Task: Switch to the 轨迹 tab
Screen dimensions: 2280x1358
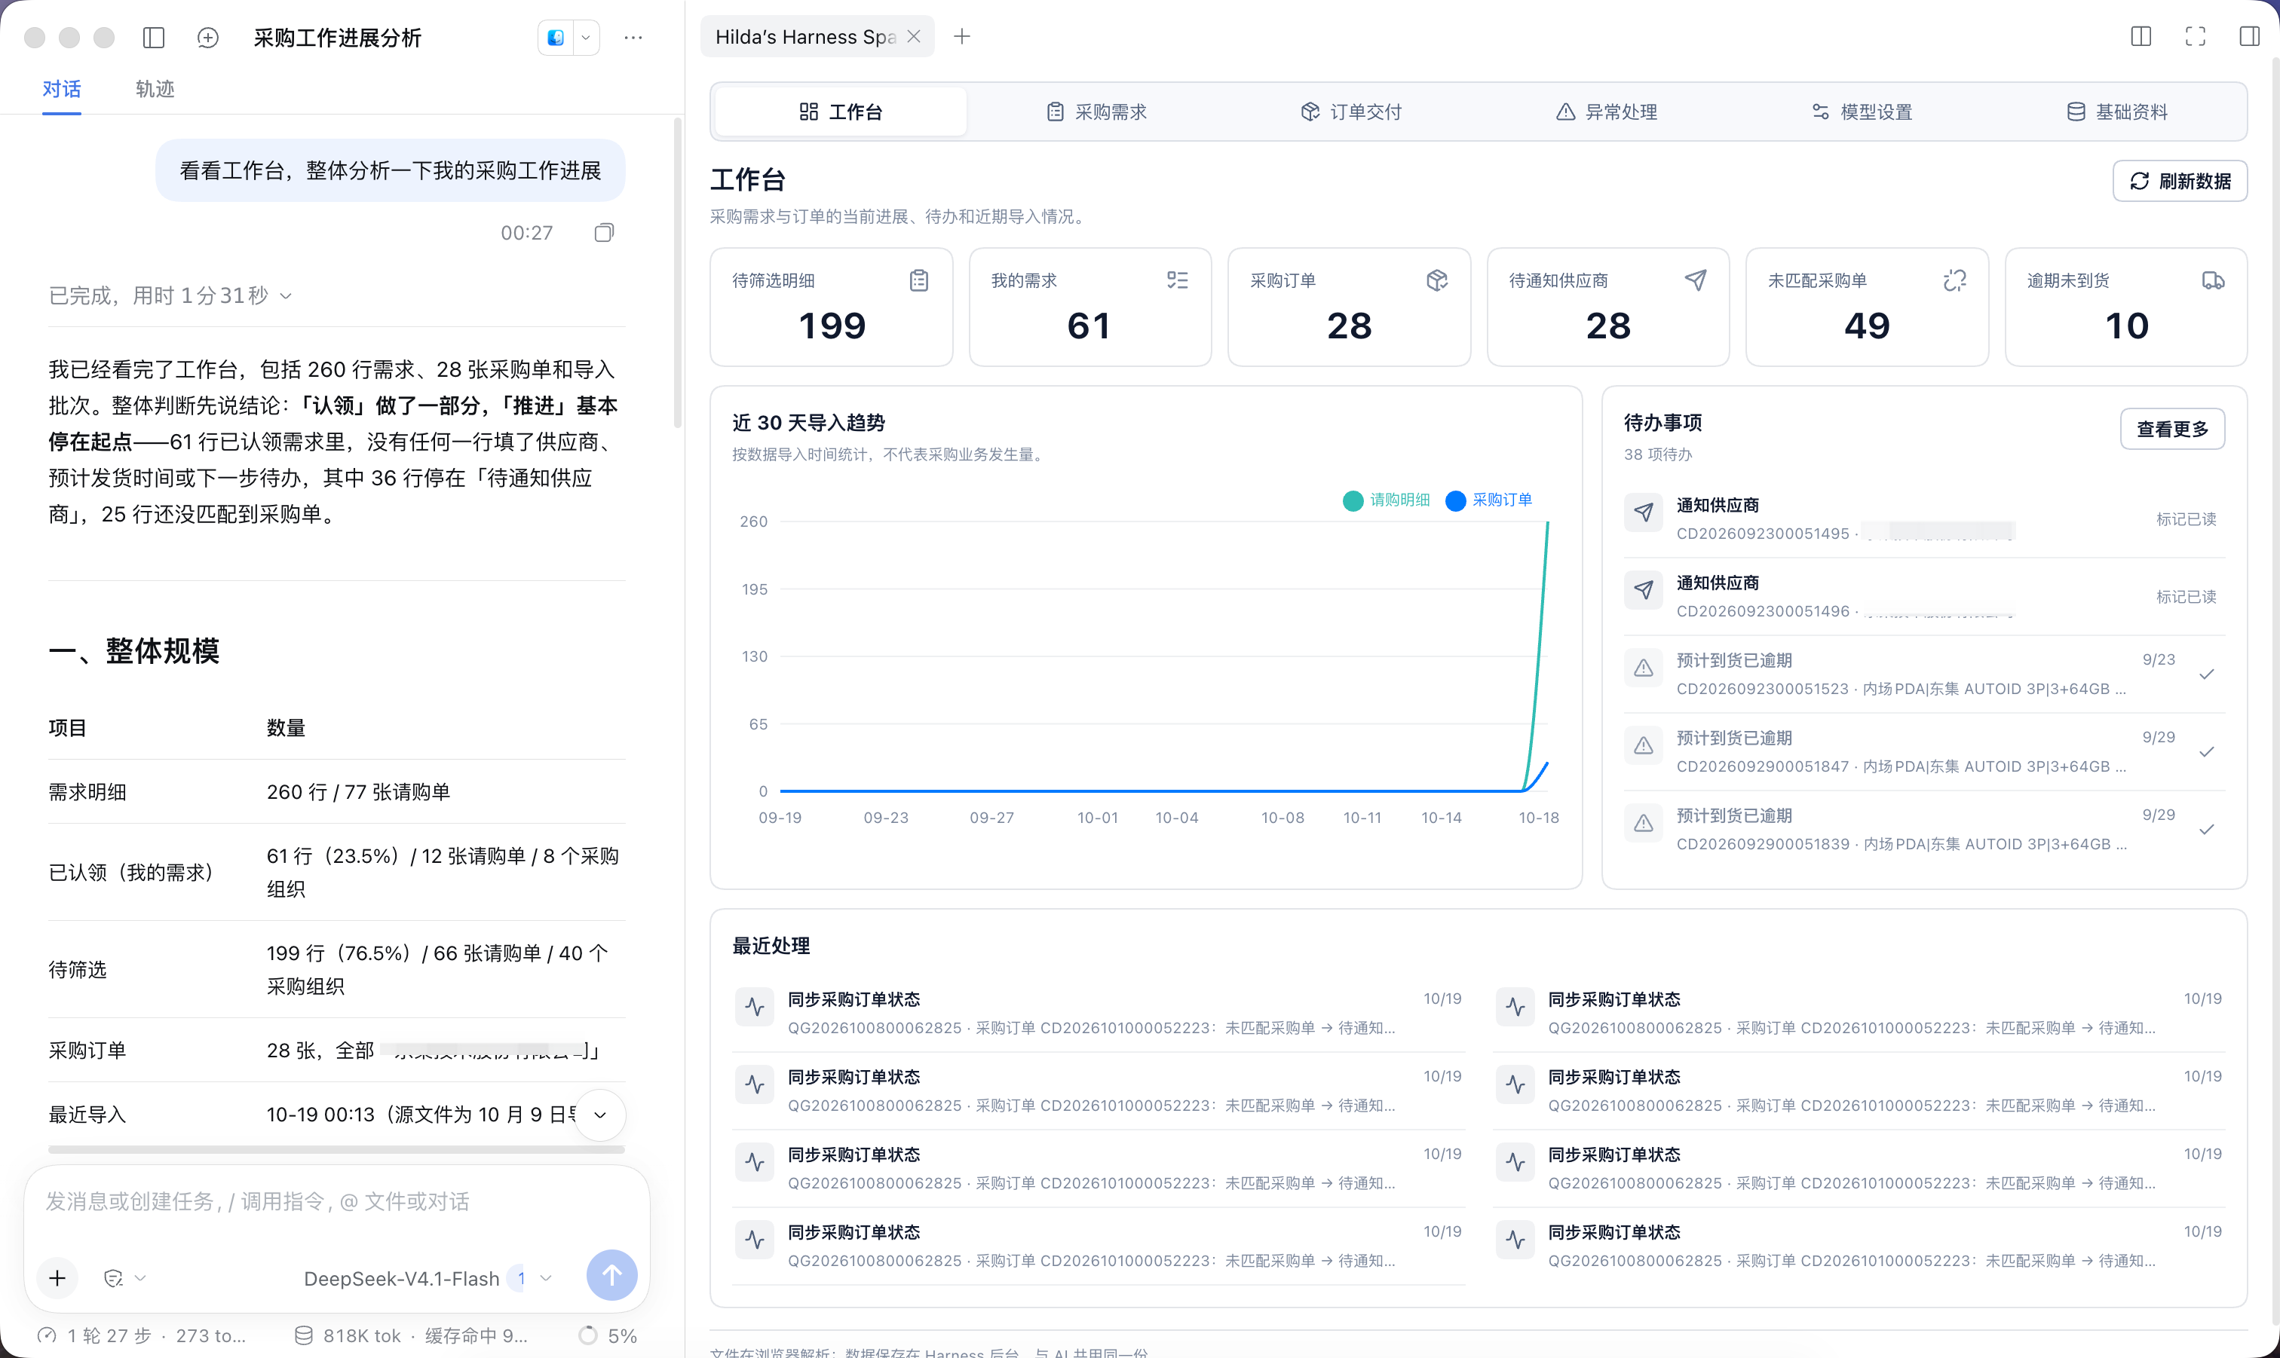Action: (155, 89)
